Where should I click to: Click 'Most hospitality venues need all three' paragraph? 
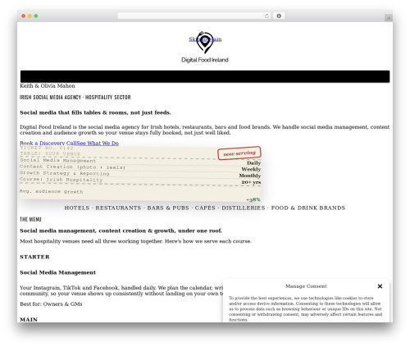[x=135, y=241]
